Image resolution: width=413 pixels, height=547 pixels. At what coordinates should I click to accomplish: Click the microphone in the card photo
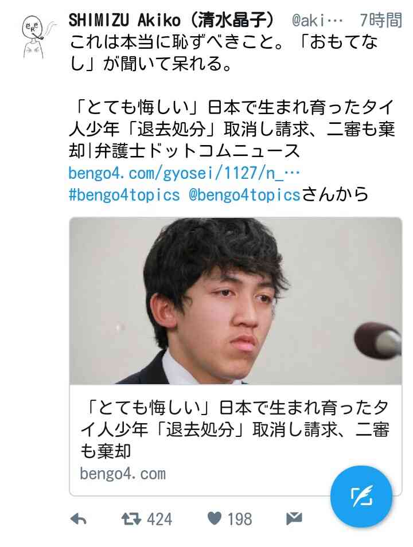click(x=377, y=341)
